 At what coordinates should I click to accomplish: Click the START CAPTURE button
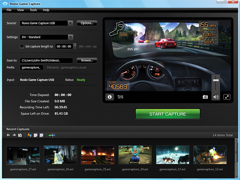(168, 114)
